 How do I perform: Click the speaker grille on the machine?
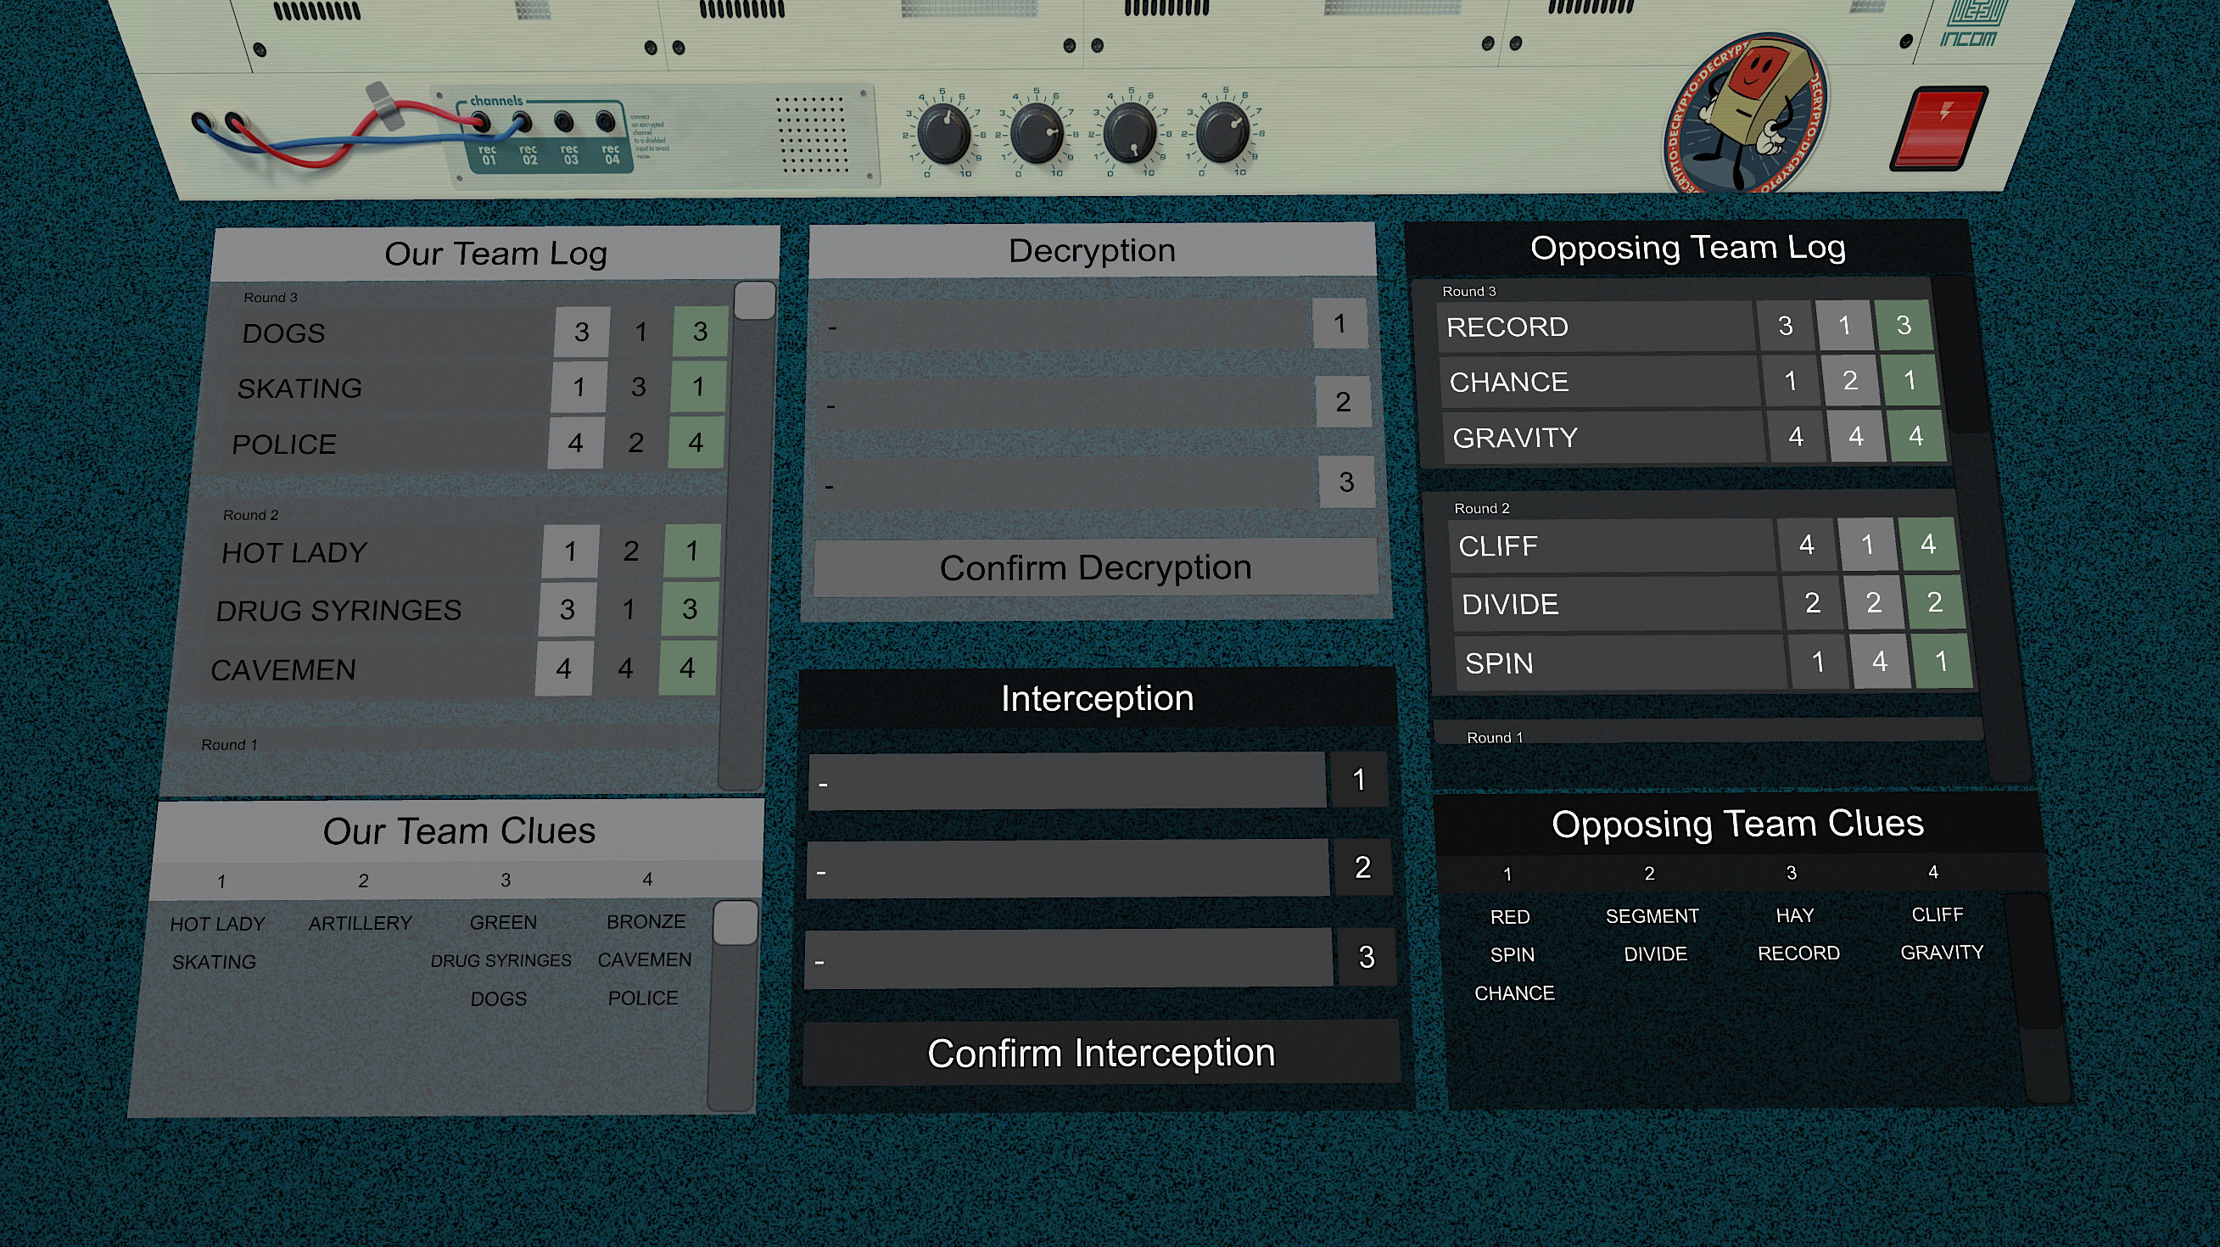[812, 133]
